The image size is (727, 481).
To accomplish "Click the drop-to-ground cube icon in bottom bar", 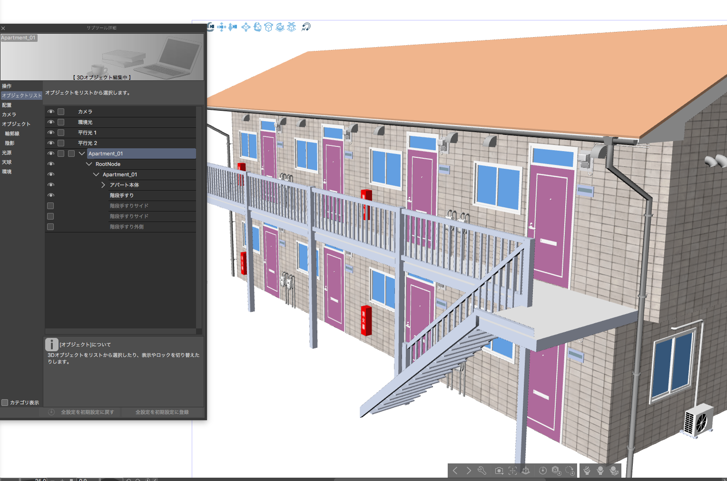I will click(526, 471).
